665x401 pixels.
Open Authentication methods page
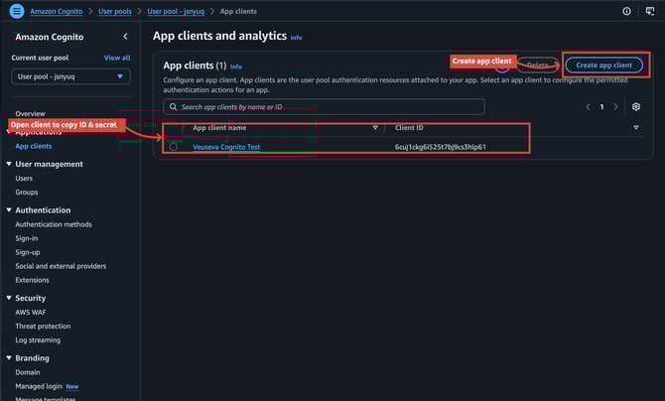click(54, 224)
